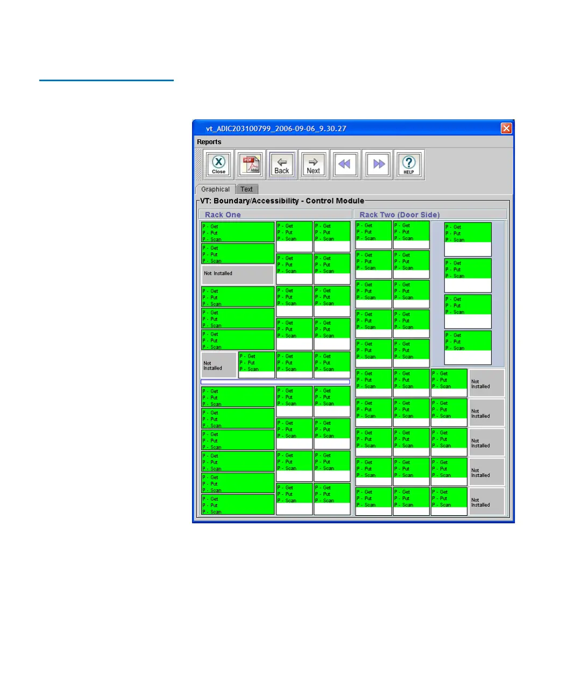
Task: Jump to last with double-right arrows
Action: click(378, 165)
